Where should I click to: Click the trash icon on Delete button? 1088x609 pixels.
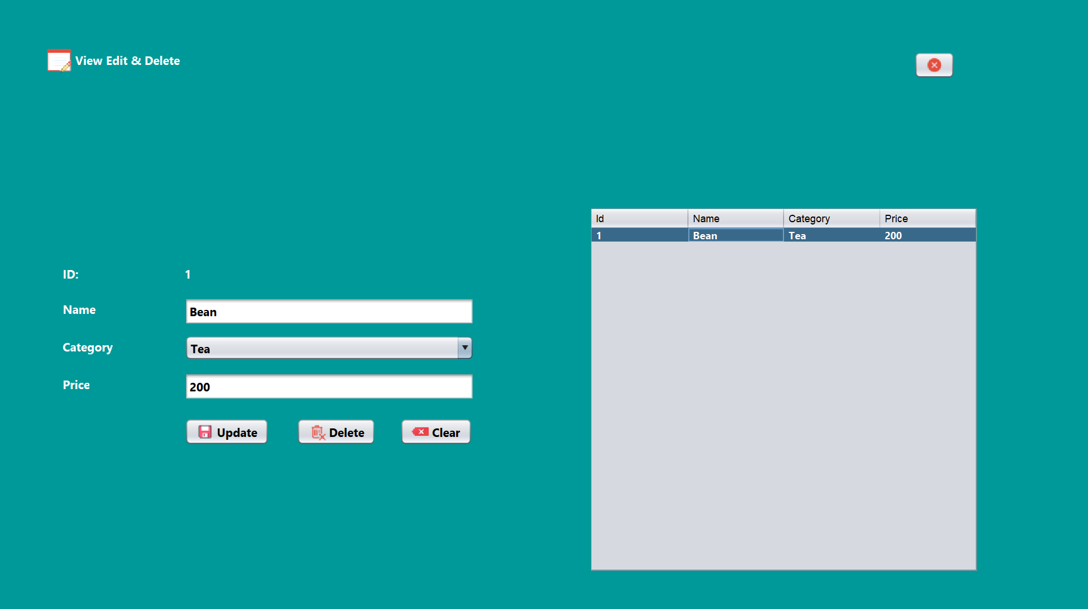point(318,432)
